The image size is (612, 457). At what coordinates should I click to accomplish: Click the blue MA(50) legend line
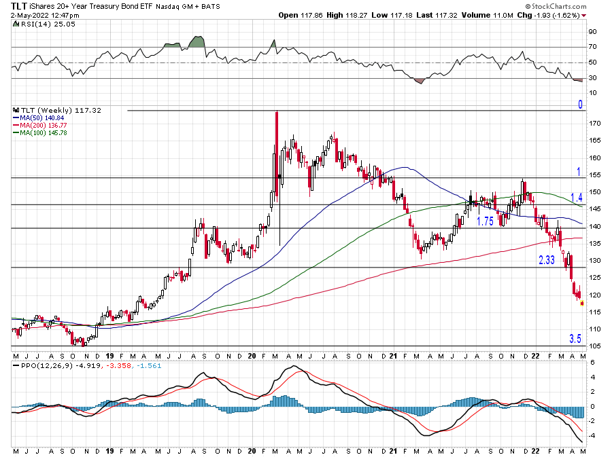click(x=16, y=118)
